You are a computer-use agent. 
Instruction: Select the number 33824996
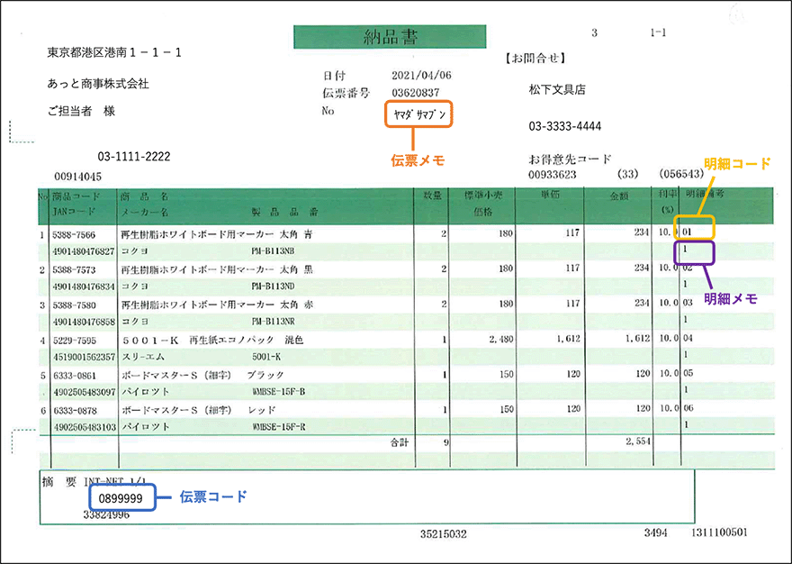[106, 515]
